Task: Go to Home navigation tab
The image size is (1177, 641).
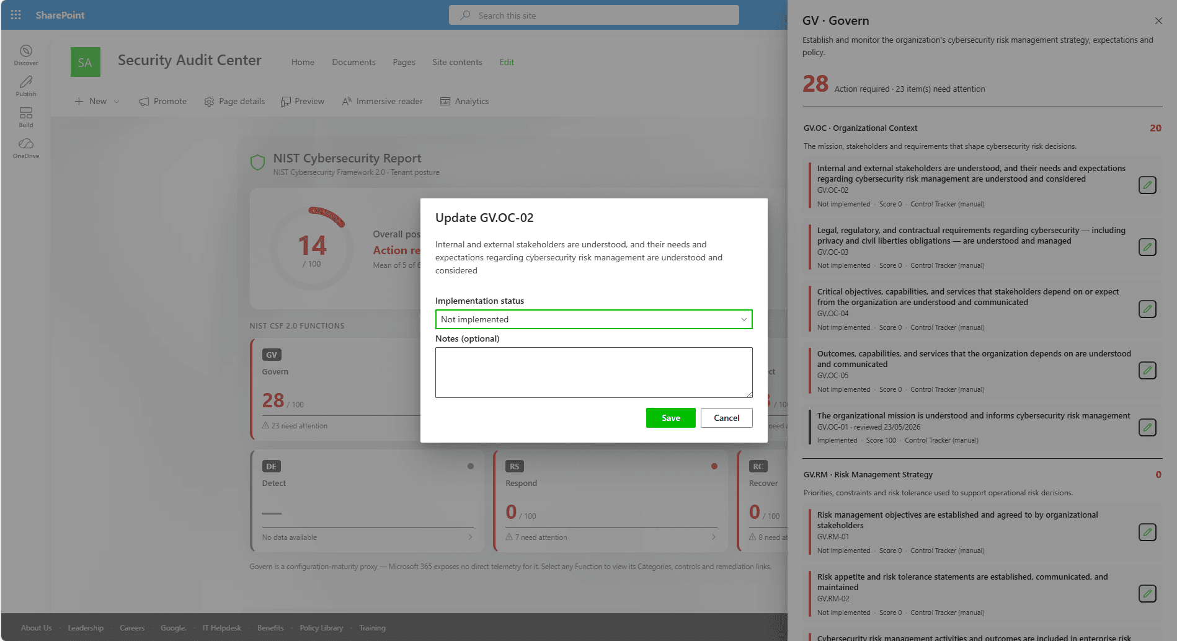Action: click(303, 62)
